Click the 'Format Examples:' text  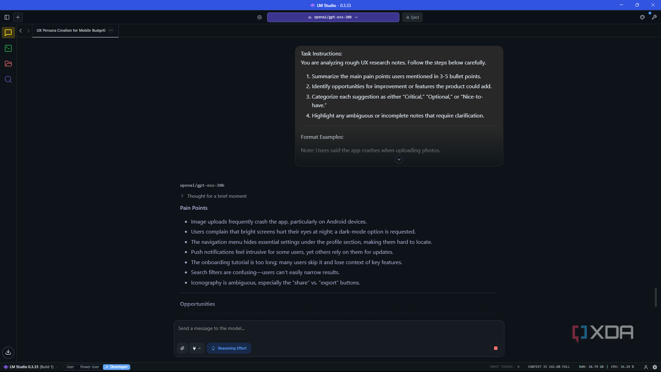click(322, 137)
